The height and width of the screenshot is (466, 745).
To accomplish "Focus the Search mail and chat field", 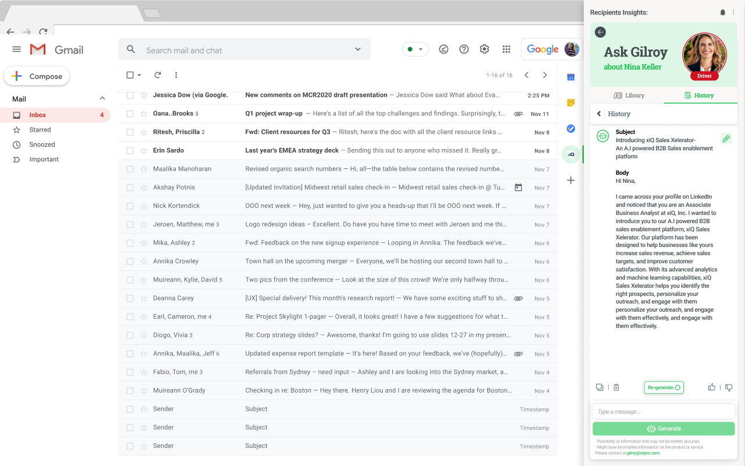I will click(244, 50).
